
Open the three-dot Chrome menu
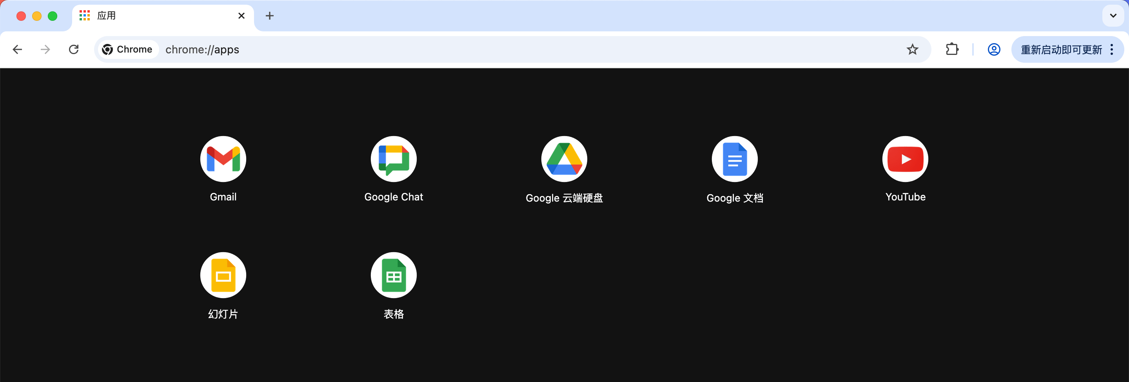[x=1112, y=49]
